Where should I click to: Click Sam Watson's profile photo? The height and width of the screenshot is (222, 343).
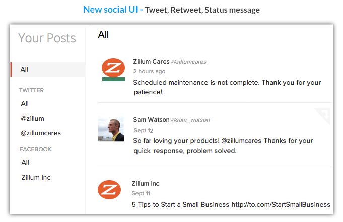tap(111, 129)
